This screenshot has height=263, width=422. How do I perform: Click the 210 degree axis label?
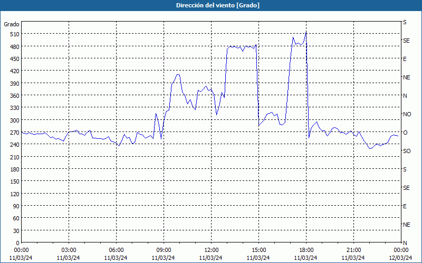click(x=15, y=157)
